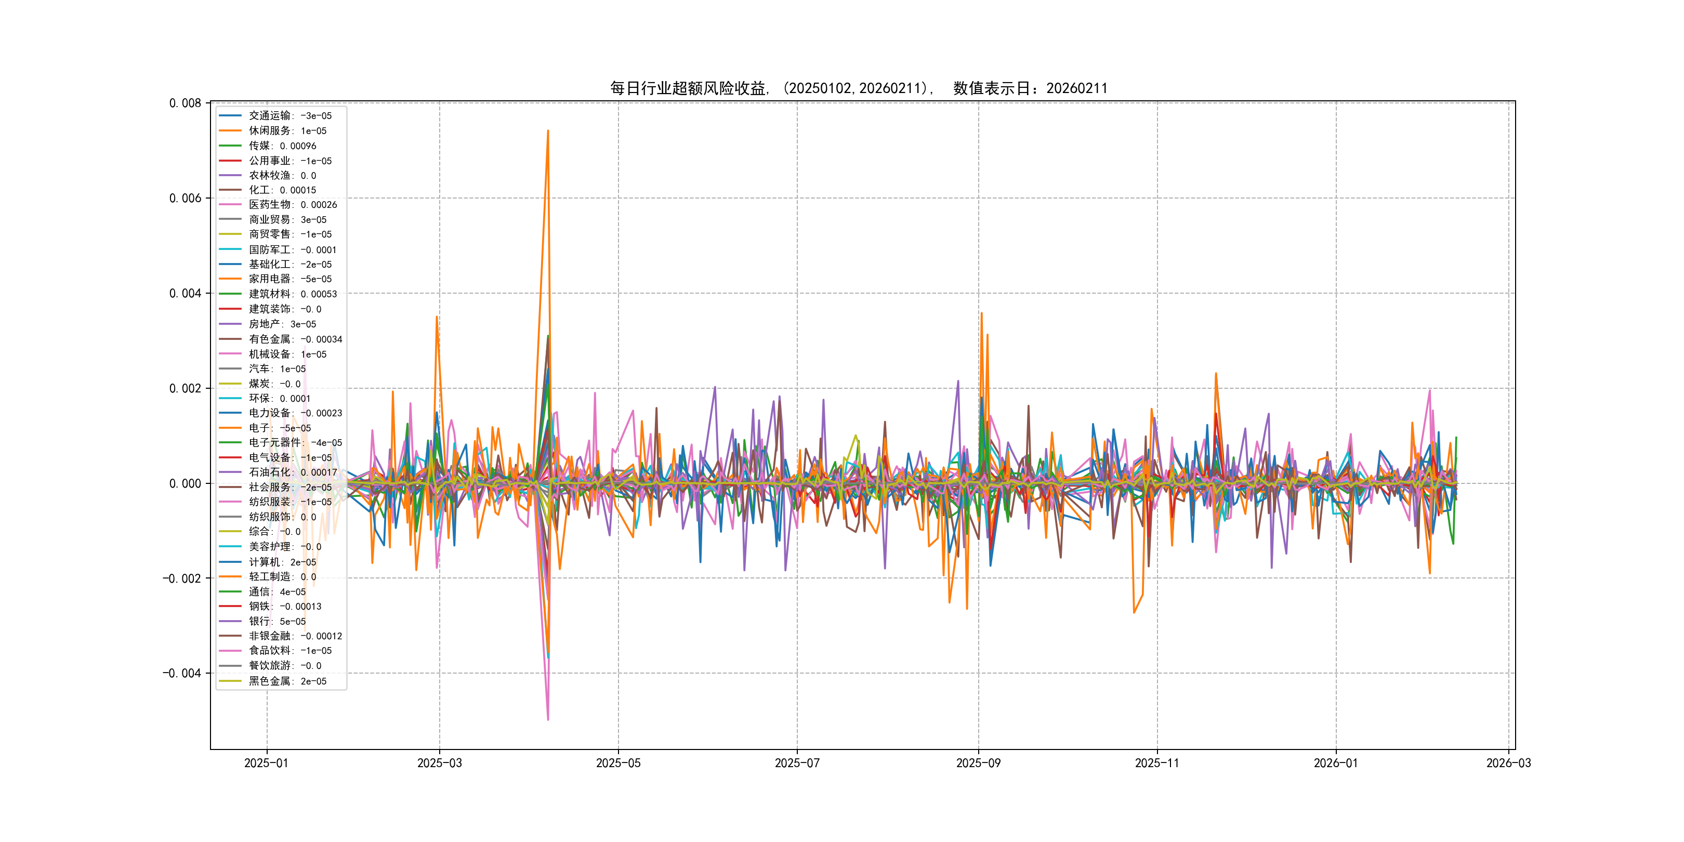Click the 交通运输 legend line swatch
1684x842 pixels.
[230, 116]
